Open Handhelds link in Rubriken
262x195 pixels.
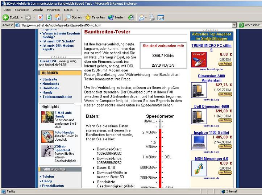(51, 88)
